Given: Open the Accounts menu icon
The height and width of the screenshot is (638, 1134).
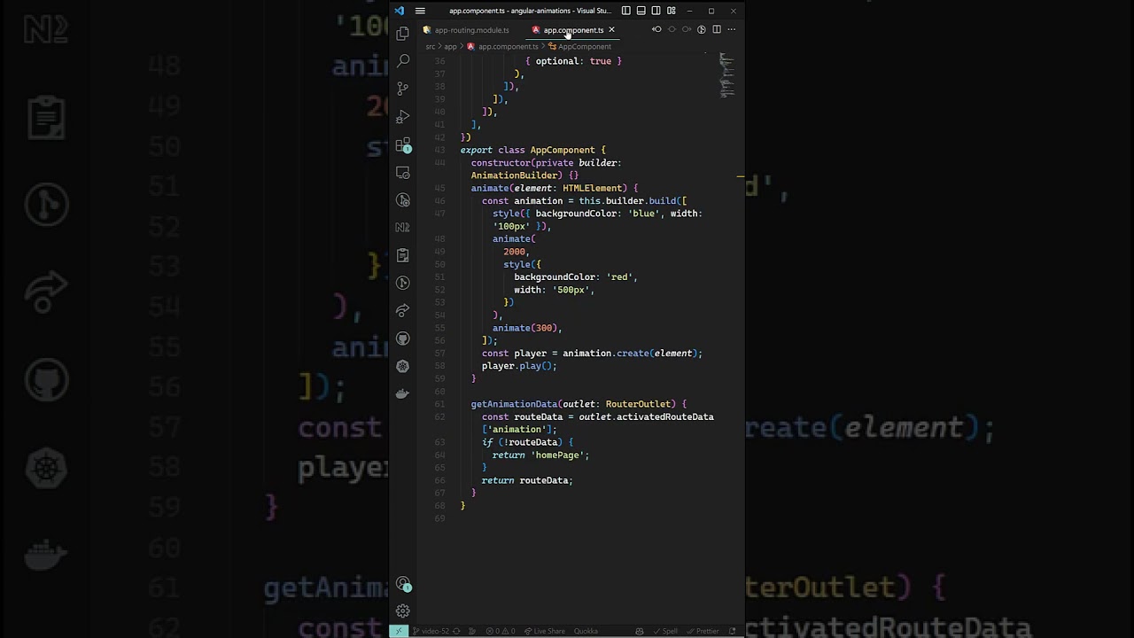Looking at the screenshot, I should (x=403, y=584).
